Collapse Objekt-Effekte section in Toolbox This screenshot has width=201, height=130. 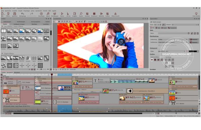(2, 54)
